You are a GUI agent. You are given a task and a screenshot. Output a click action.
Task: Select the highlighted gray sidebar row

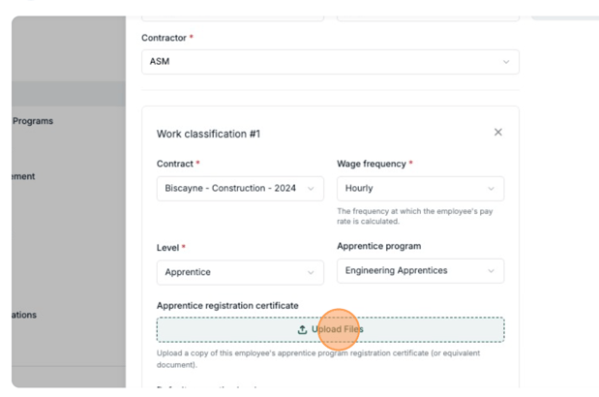pos(68,94)
